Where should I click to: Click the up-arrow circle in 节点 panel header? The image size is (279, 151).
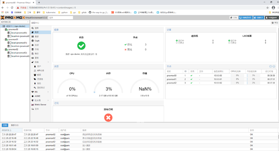tap(271, 66)
